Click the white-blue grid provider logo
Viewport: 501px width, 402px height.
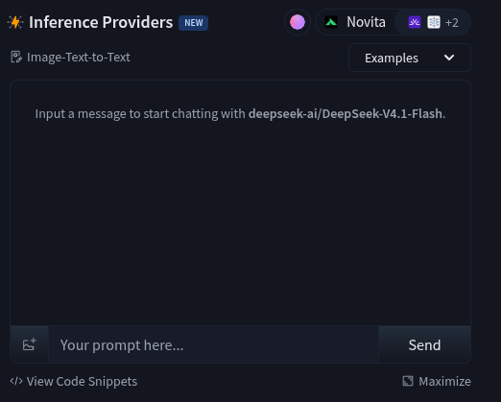(x=434, y=22)
